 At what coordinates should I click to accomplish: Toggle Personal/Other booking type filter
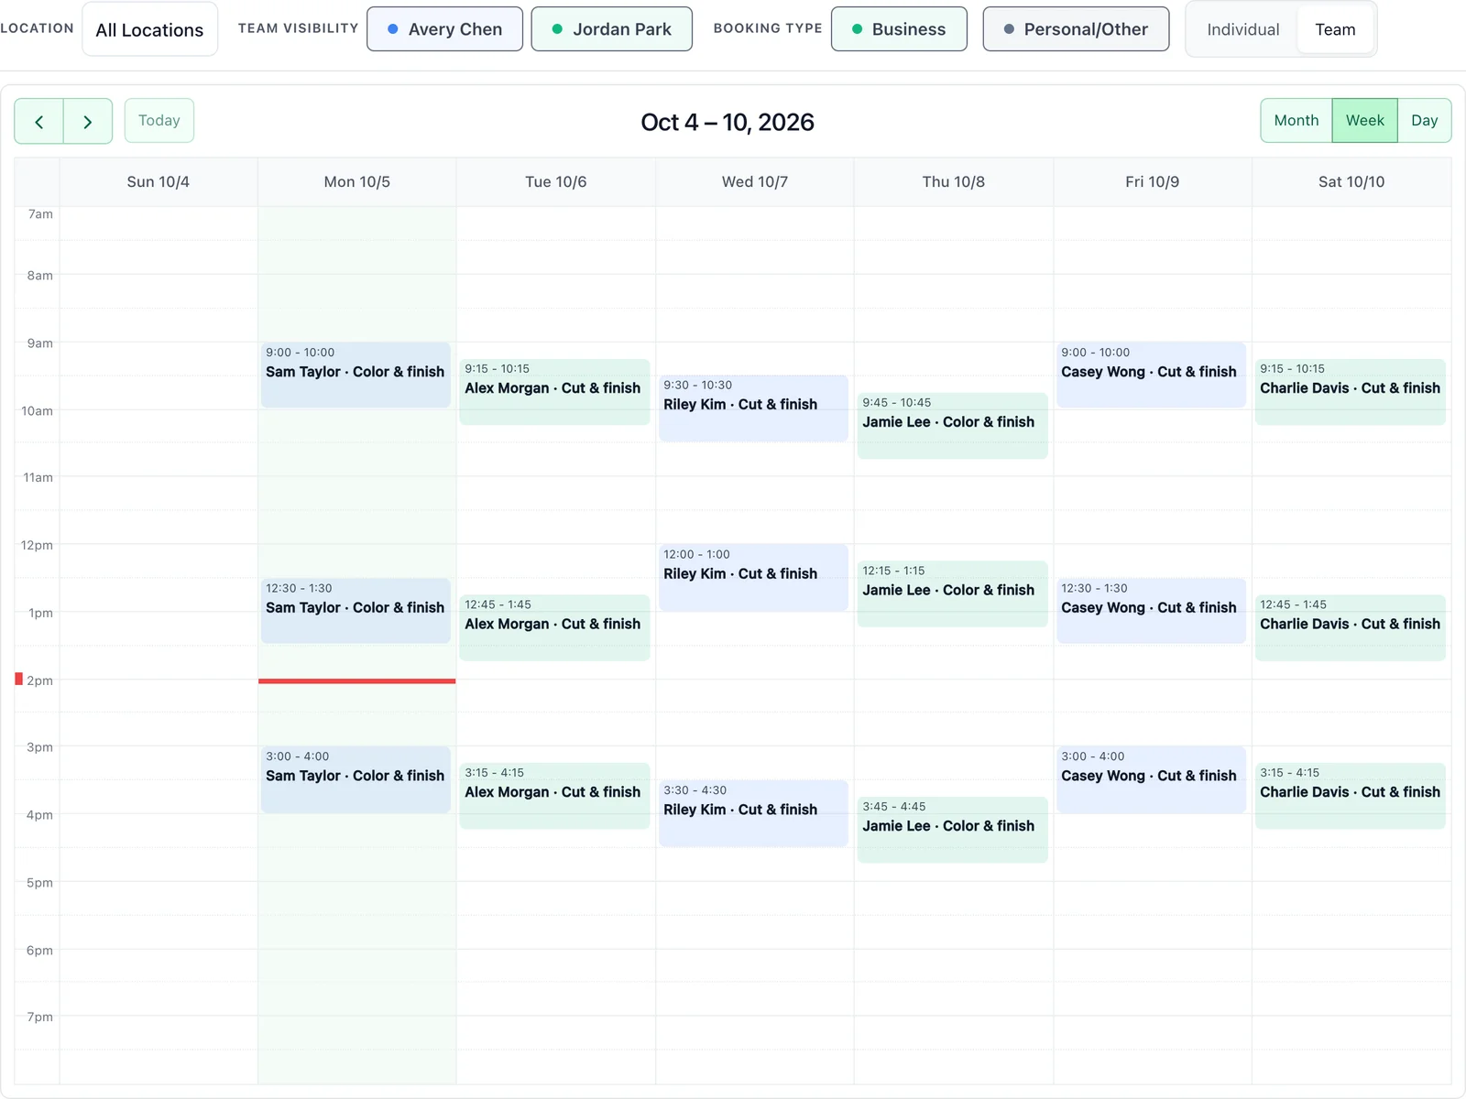pyautogui.click(x=1076, y=29)
